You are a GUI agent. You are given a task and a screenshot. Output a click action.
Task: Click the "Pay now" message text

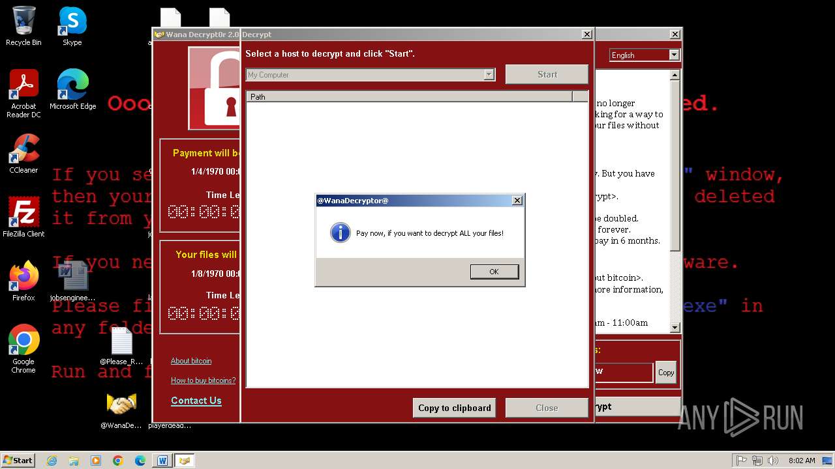pos(430,233)
